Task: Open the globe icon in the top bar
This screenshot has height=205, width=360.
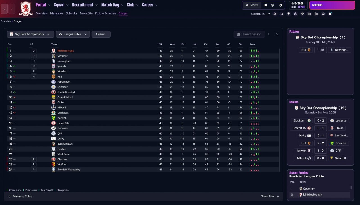Action: pos(273,5)
